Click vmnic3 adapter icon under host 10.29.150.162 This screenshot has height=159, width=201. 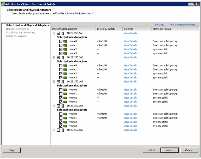[x=65, y=78]
